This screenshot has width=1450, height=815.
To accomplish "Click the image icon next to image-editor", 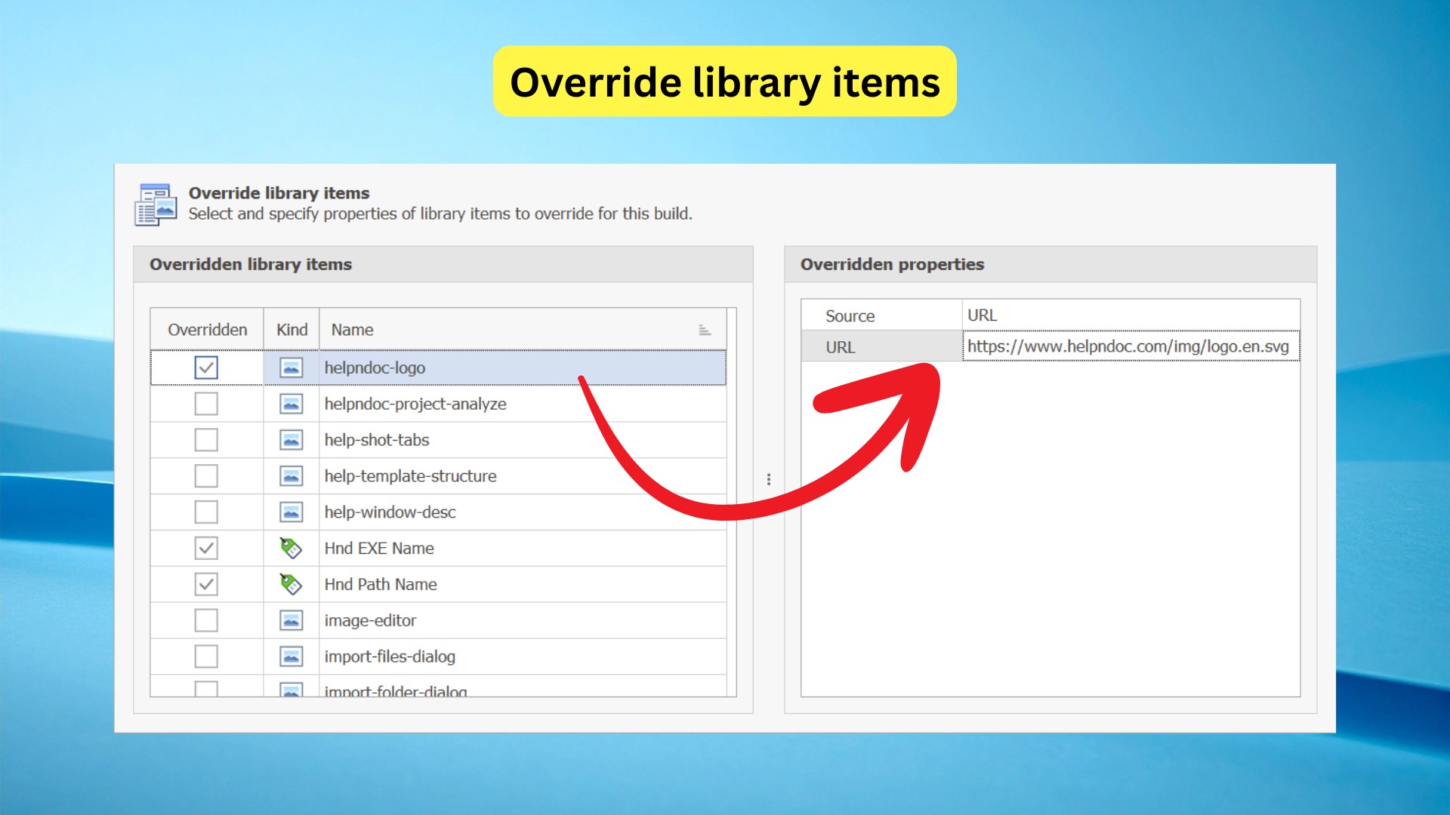I will coord(291,620).
